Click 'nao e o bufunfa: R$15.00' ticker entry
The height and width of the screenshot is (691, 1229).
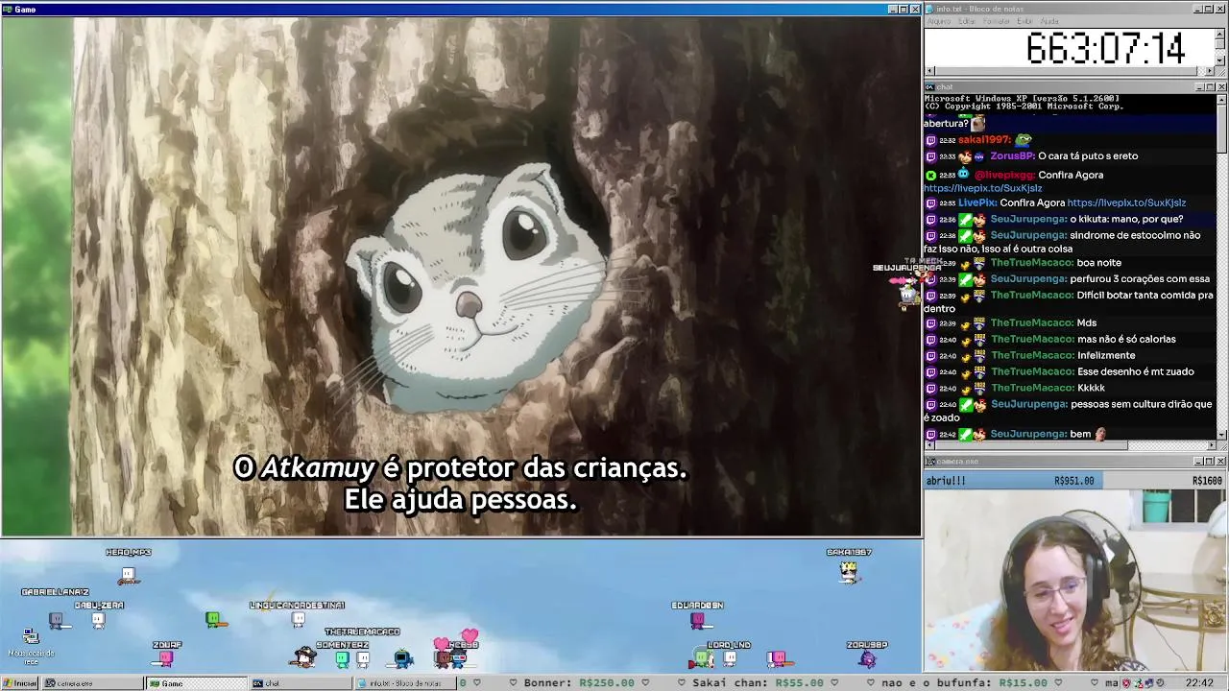(x=965, y=683)
